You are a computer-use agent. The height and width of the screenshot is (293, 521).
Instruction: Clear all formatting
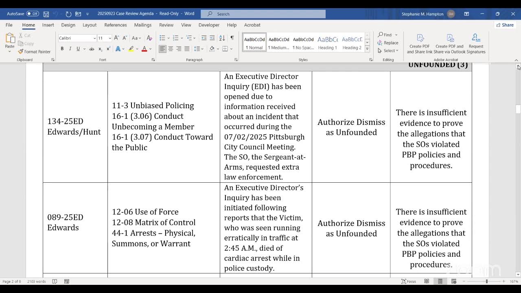pos(149,38)
